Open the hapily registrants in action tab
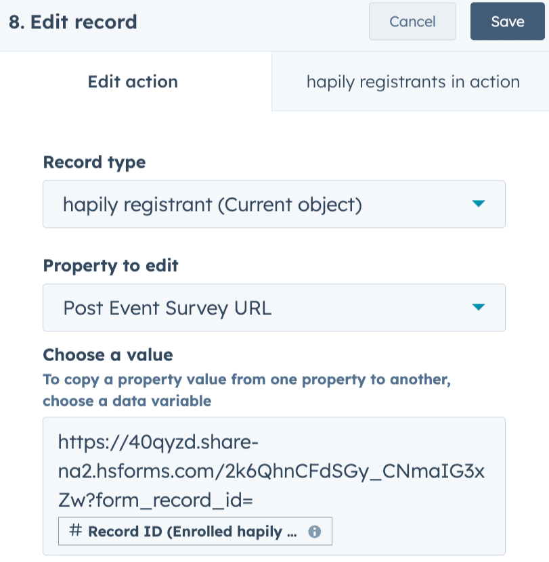Viewport: 549px width, 562px height. tap(413, 82)
